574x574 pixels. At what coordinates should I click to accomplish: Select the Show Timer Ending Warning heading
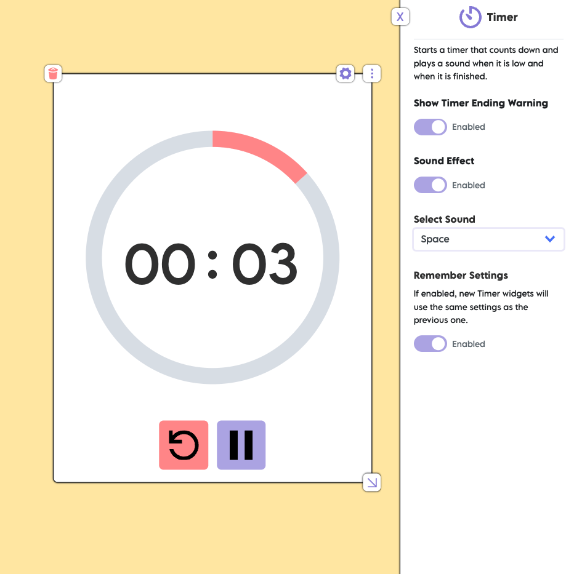click(x=480, y=103)
